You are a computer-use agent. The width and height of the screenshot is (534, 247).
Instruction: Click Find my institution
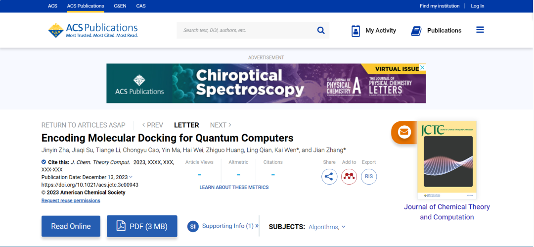tap(440, 6)
